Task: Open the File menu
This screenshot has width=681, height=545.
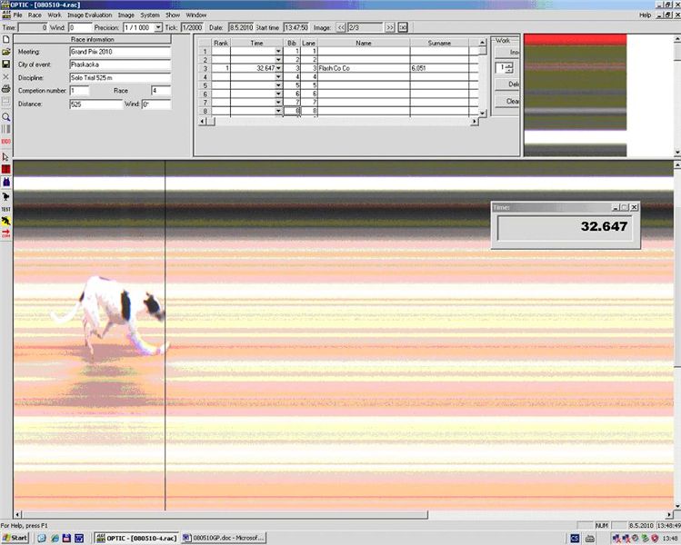Action: pos(17,15)
